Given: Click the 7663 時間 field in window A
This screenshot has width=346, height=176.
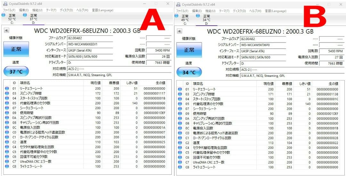Looking at the screenshot, I should (159, 62).
